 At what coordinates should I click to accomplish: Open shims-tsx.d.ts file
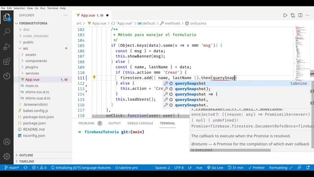pos(43,92)
